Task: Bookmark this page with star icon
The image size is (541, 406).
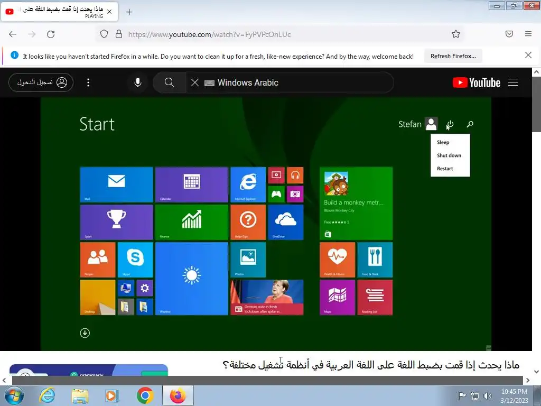Action: (456, 34)
